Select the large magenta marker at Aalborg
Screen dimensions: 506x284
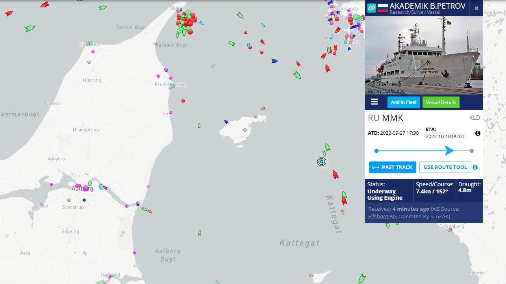pyautogui.click(x=86, y=188)
